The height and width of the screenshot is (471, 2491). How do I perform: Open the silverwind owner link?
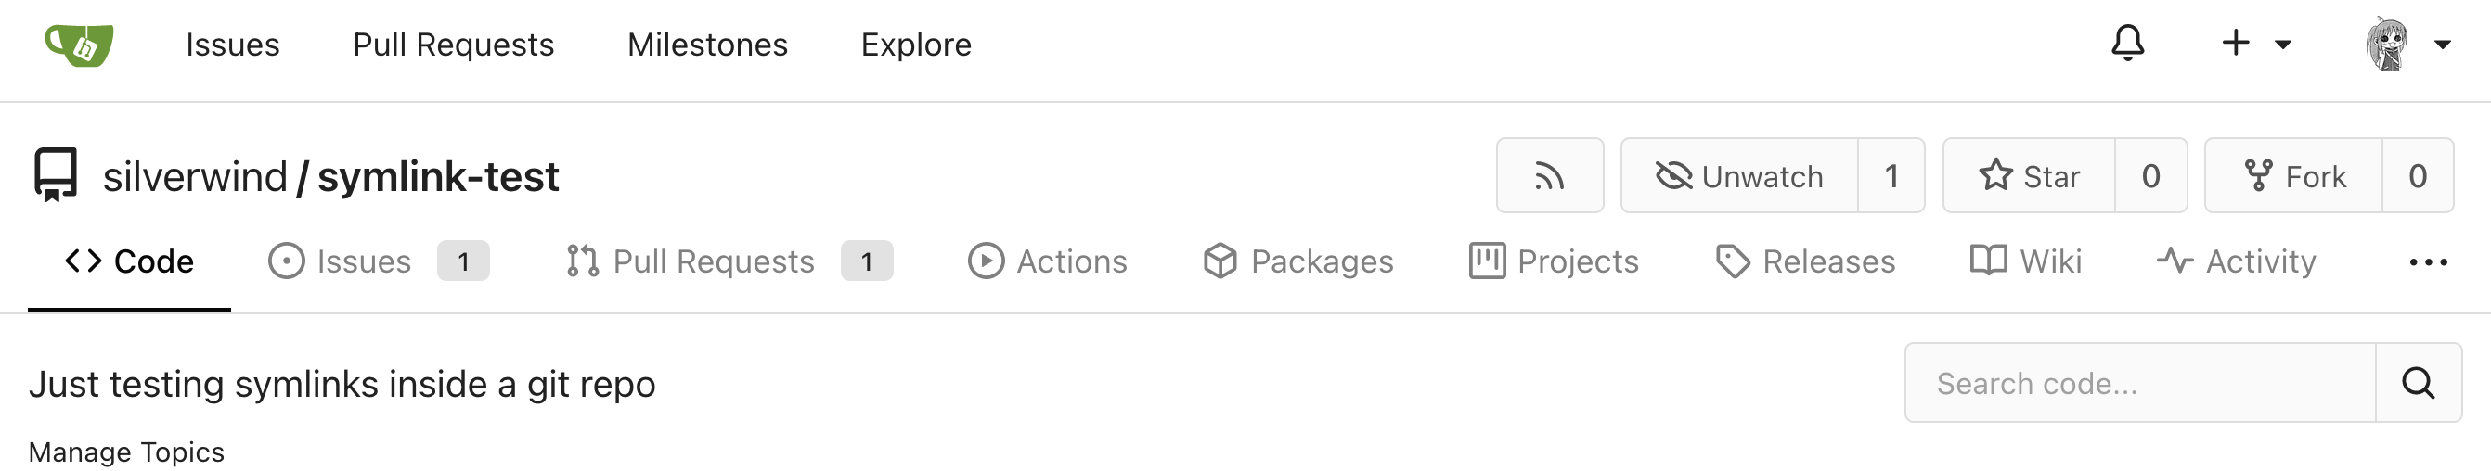(195, 176)
